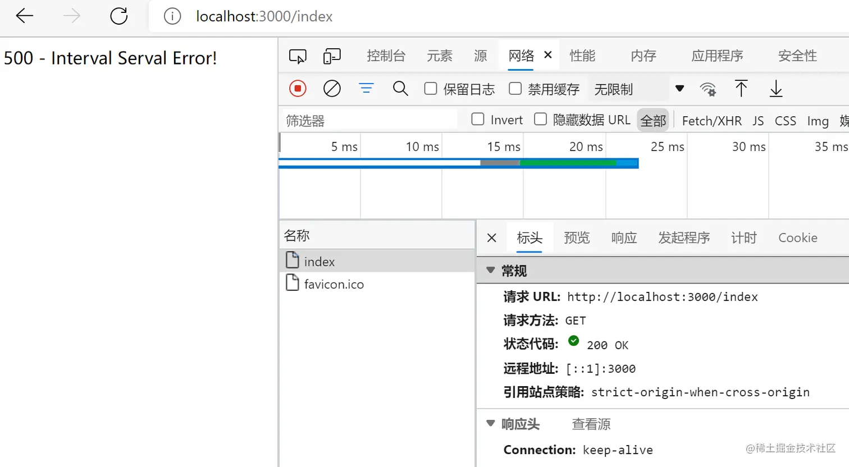The image size is (849, 467).
Task: Activate the inspect element picker icon
Action: (298, 56)
